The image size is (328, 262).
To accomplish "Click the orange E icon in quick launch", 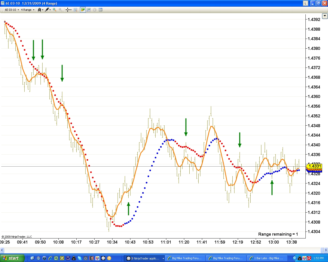I will tap(91, 258).
